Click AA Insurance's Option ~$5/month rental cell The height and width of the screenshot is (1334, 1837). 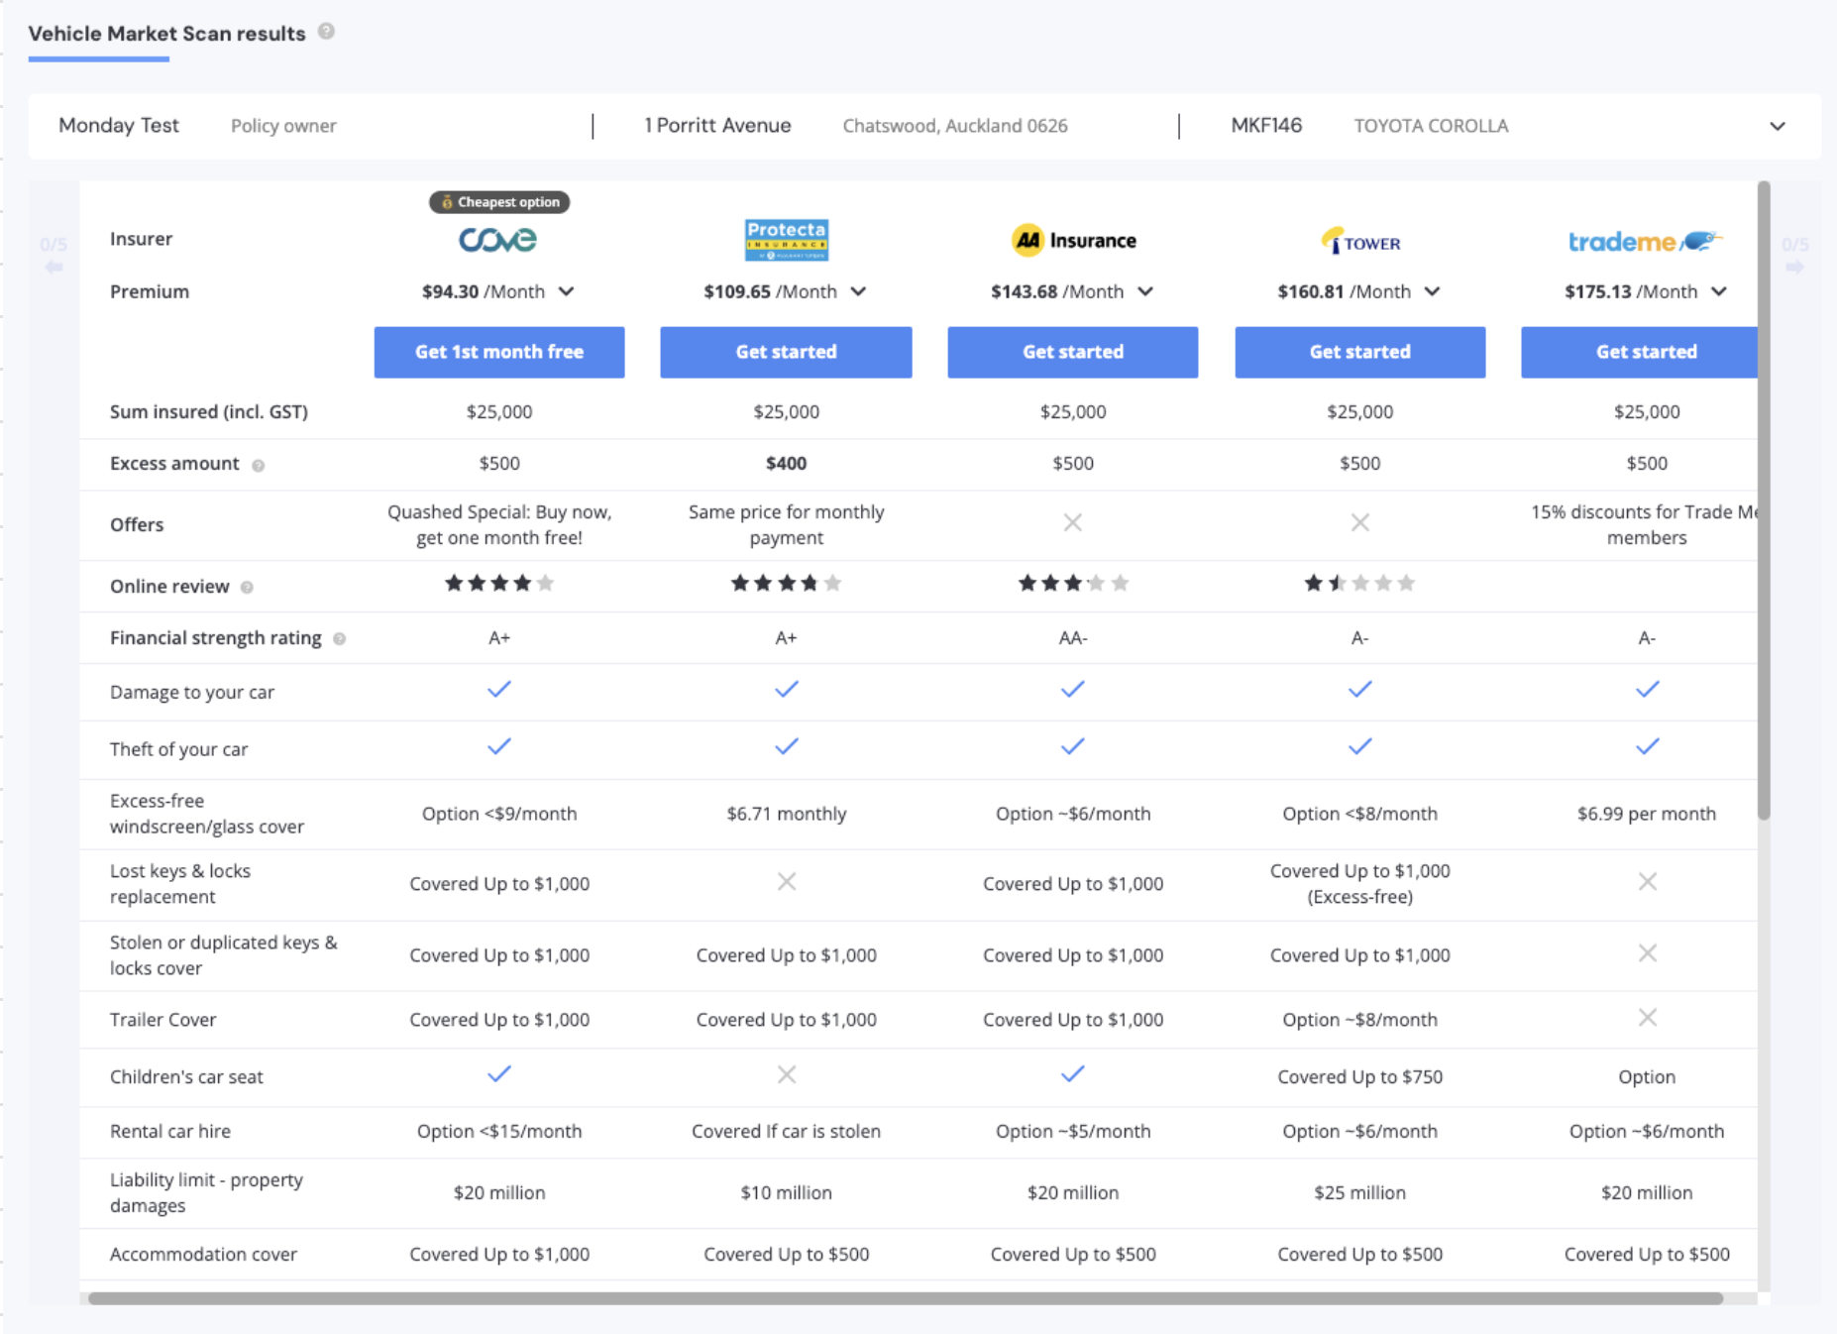[x=1073, y=1131]
